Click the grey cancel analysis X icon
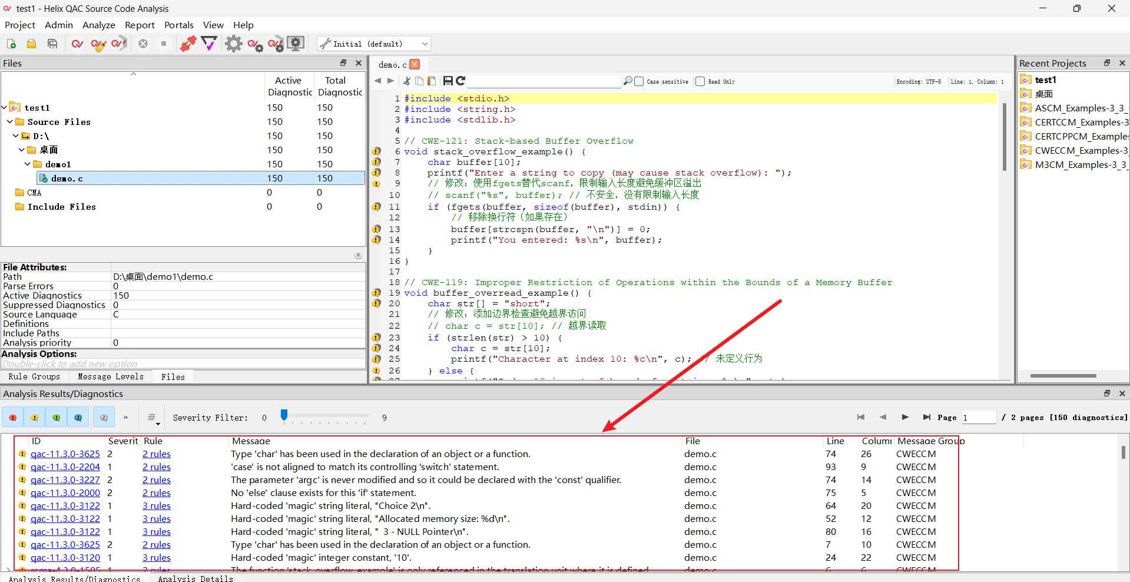Viewport: 1130px width, 582px height. (x=143, y=44)
